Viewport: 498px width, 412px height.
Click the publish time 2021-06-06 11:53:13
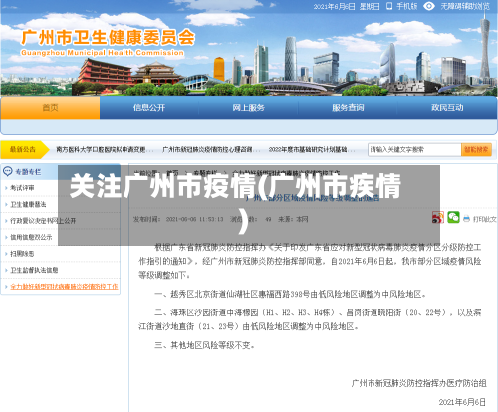194,219
